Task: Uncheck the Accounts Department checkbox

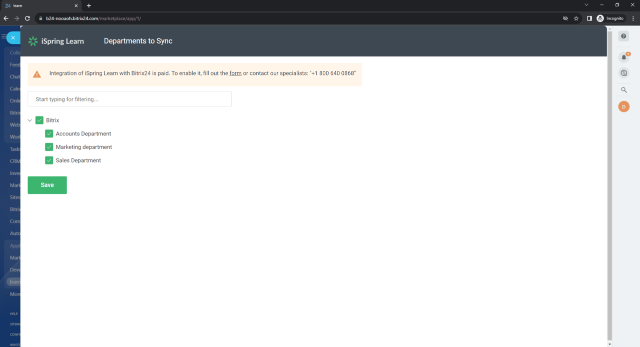Action: tap(49, 133)
